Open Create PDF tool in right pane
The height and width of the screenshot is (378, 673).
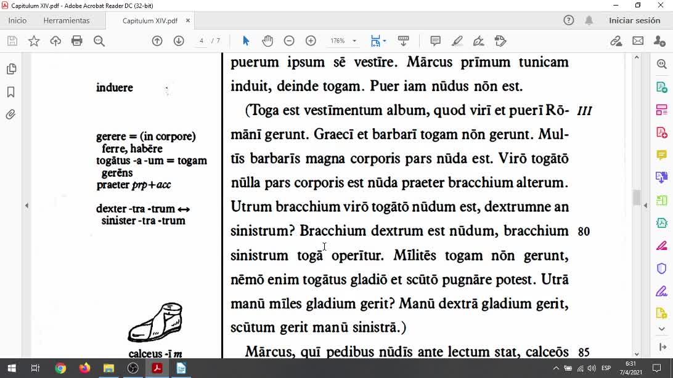[662, 132]
